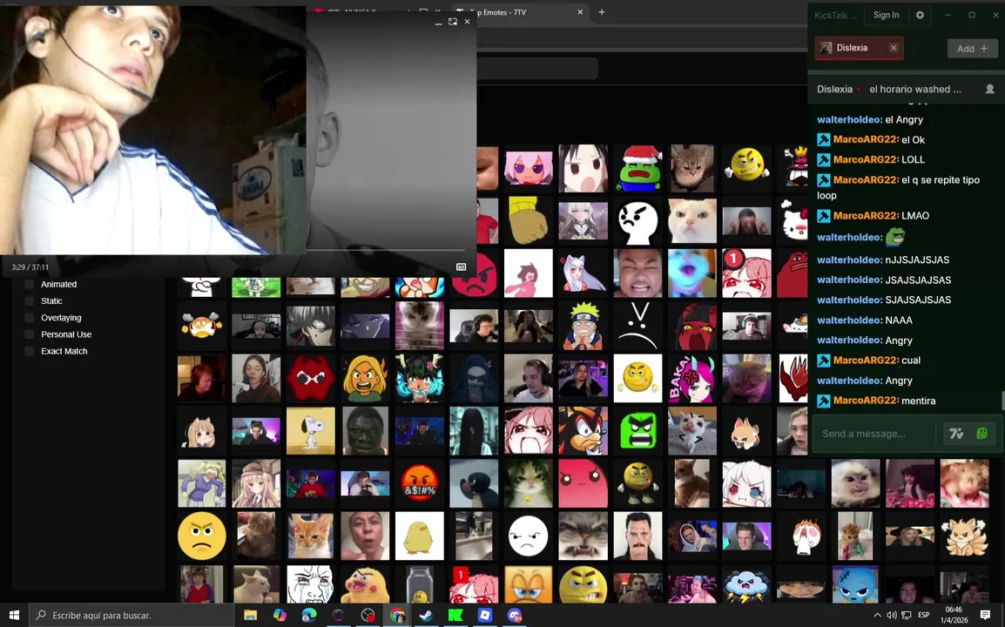
Task: Enable the Overlaying filter checkbox
Action: [29, 317]
